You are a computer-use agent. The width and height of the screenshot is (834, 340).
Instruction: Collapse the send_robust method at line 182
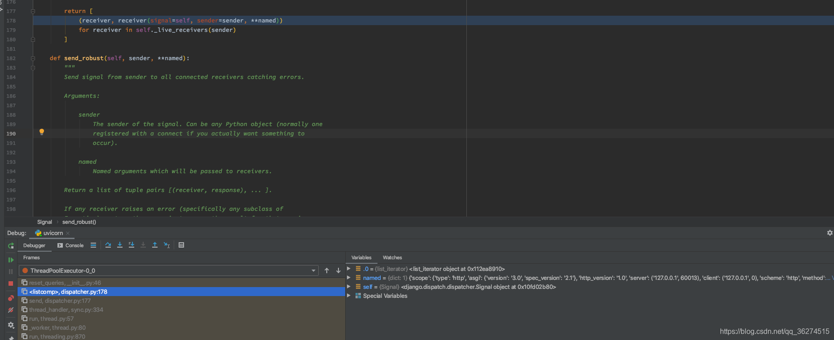pos(33,58)
